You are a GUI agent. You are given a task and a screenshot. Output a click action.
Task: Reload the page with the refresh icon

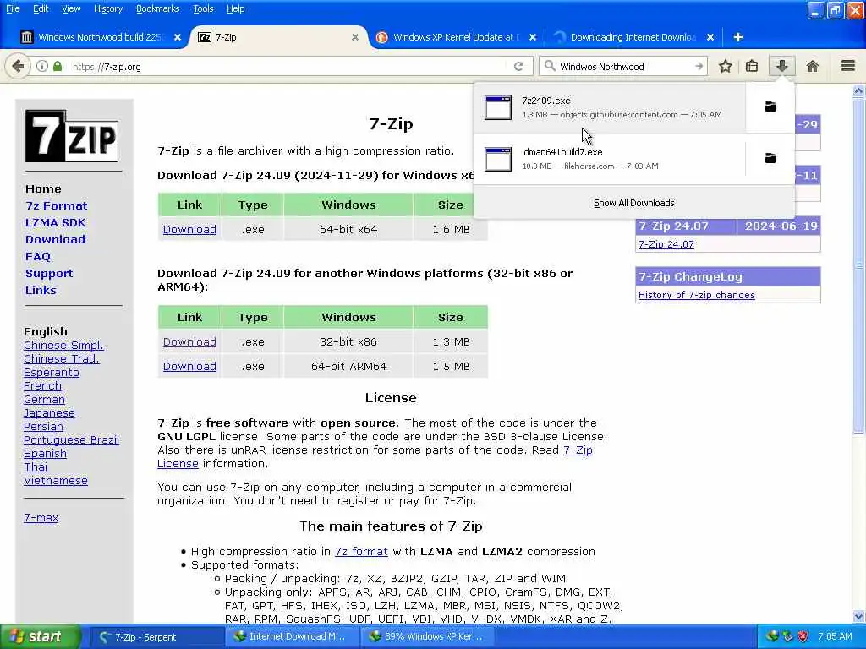click(x=518, y=66)
